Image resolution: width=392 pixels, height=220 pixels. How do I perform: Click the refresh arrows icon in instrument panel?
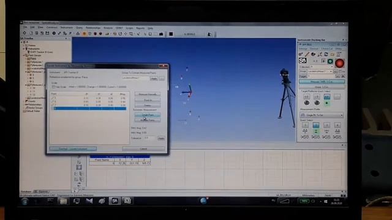[x=326, y=54]
